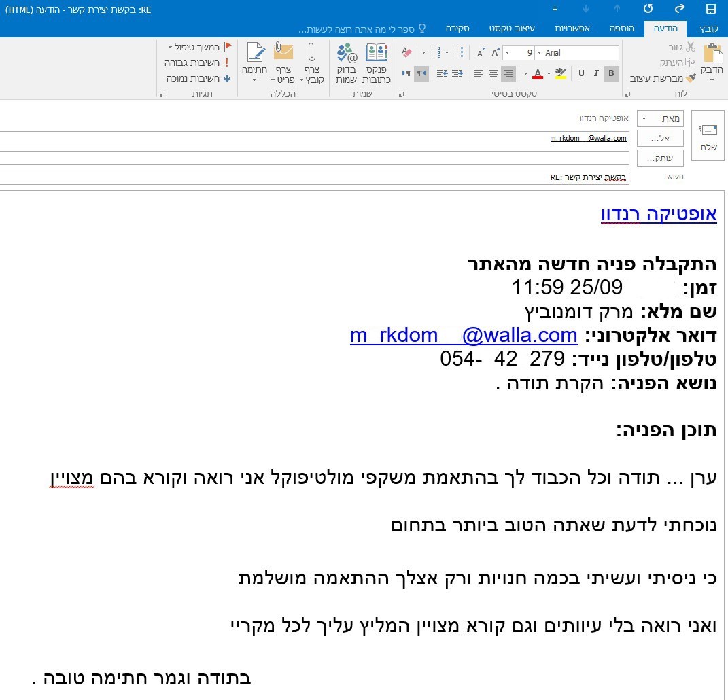Click the next item down arrow icon
The width and height of the screenshot is (728, 700).
[586, 9]
